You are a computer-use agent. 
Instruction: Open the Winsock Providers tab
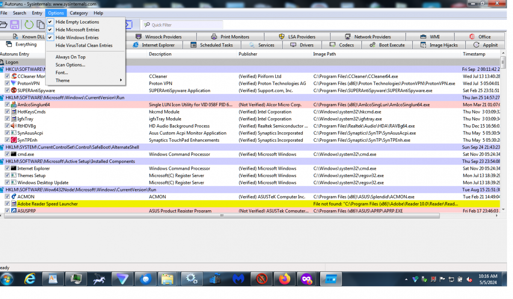coord(158,37)
